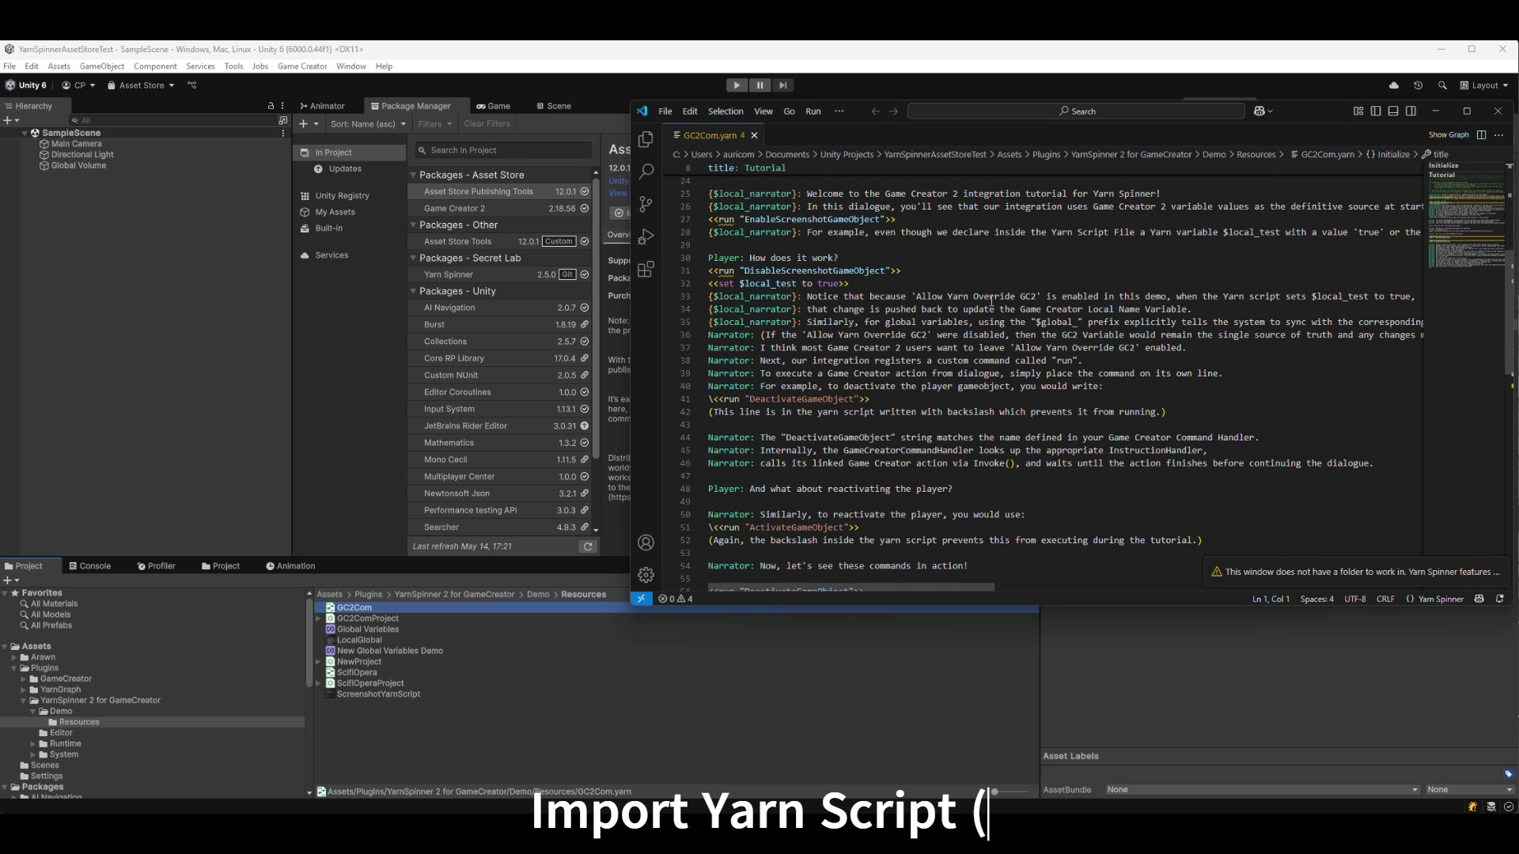Click Unity global search magnifier icon
The width and height of the screenshot is (1519, 854).
[1442, 85]
